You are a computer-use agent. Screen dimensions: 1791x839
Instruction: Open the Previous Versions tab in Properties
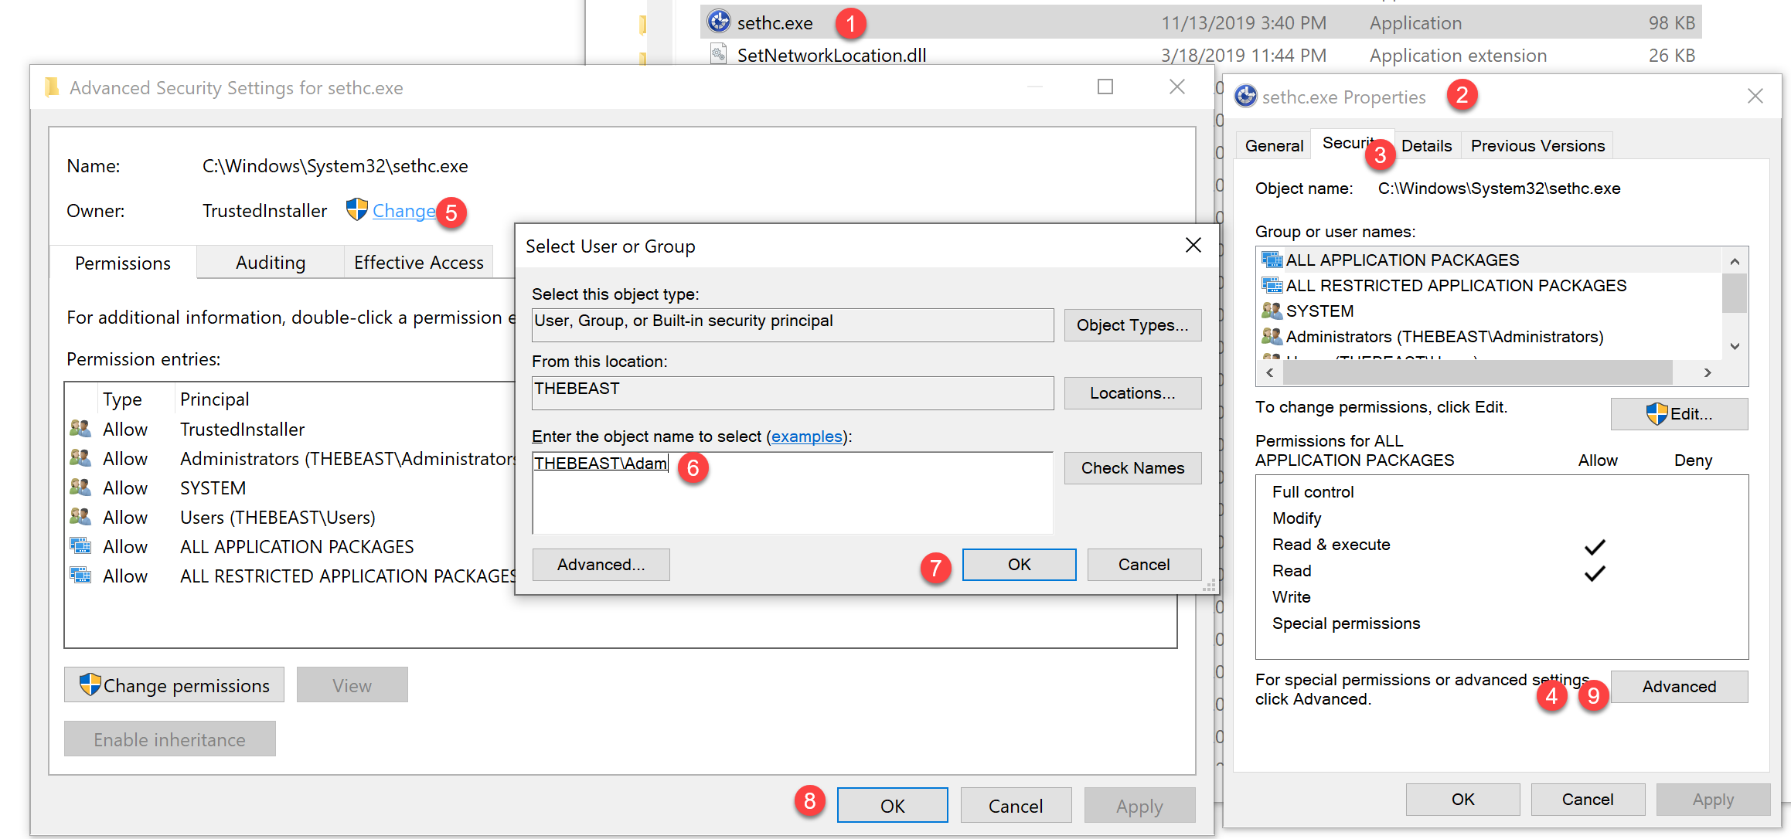pyautogui.click(x=1537, y=145)
